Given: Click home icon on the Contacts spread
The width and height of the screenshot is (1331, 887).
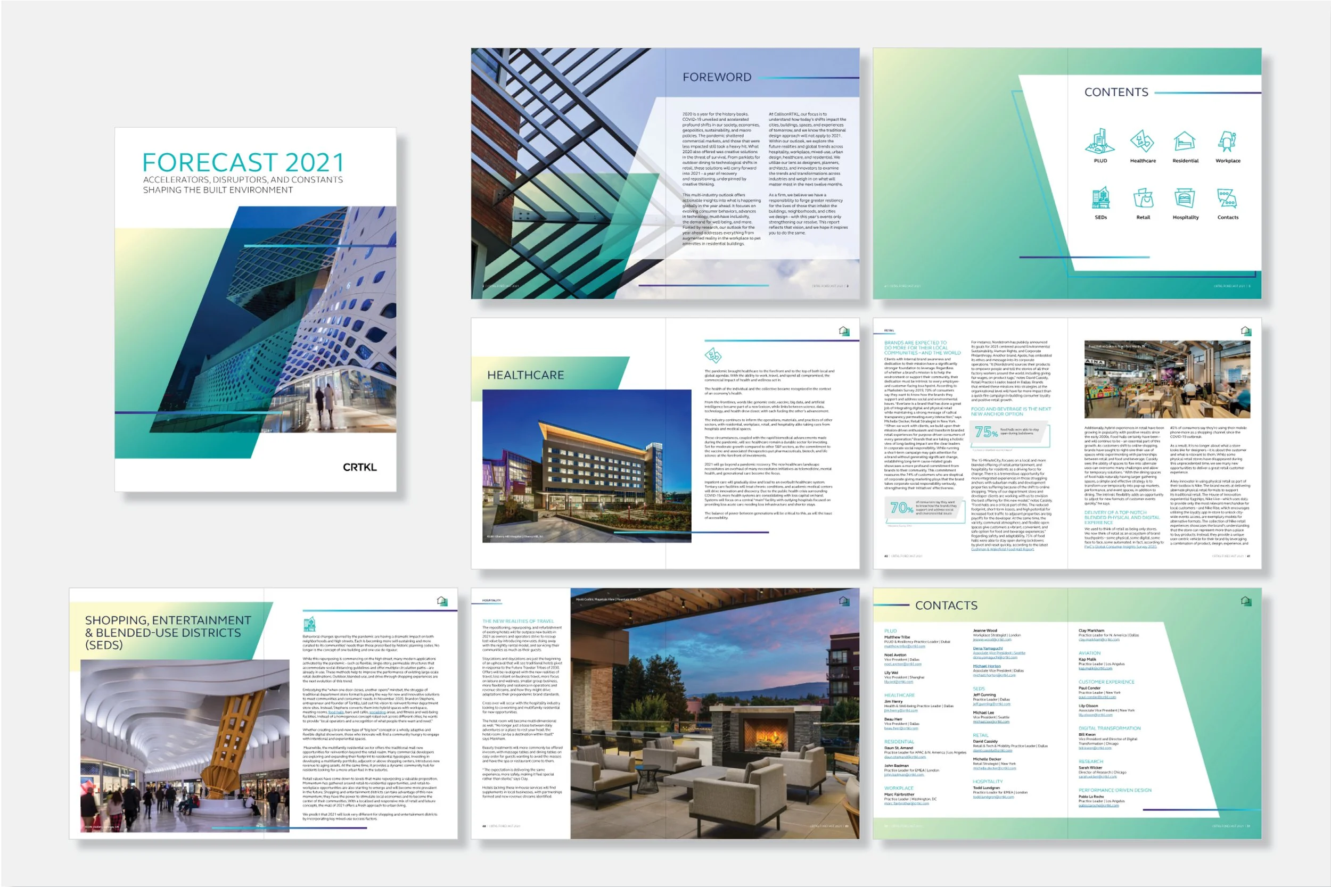Looking at the screenshot, I should [x=1245, y=601].
